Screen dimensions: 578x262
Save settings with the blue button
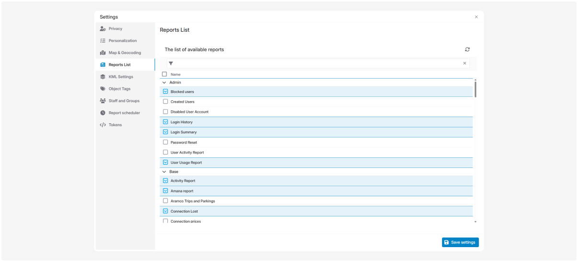click(x=460, y=242)
